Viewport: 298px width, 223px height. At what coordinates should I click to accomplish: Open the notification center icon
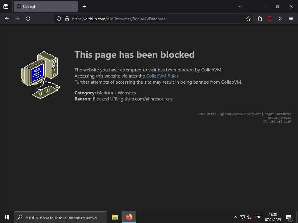pyautogui.click(x=289, y=217)
